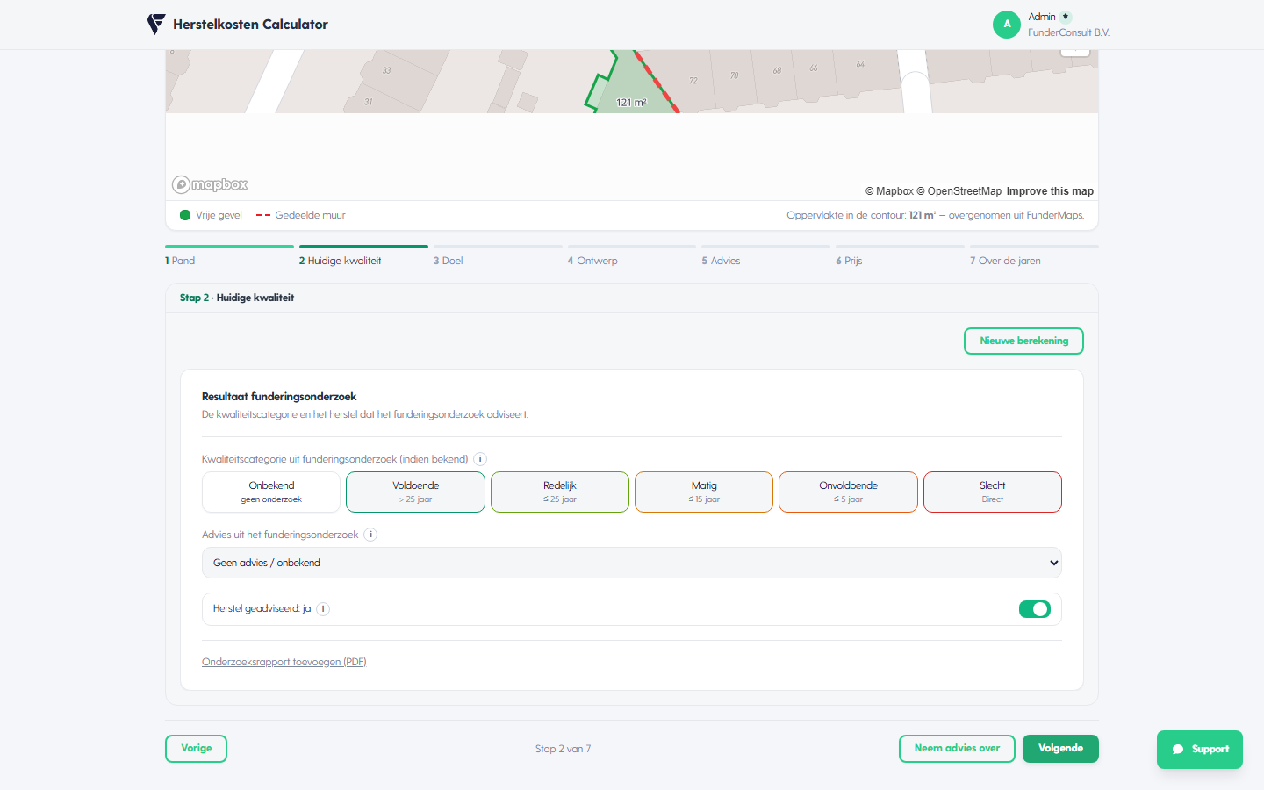Viewport: 1264px width, 790px height.
Task: Click Onderzoeksrapport toevoegen (PDF) link
Action: tap(284, 662)
